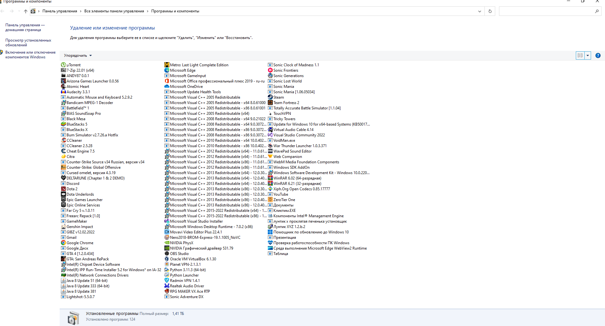
Task: Click the Audacity 3.3.1 headphones icon
Action: 63,92
